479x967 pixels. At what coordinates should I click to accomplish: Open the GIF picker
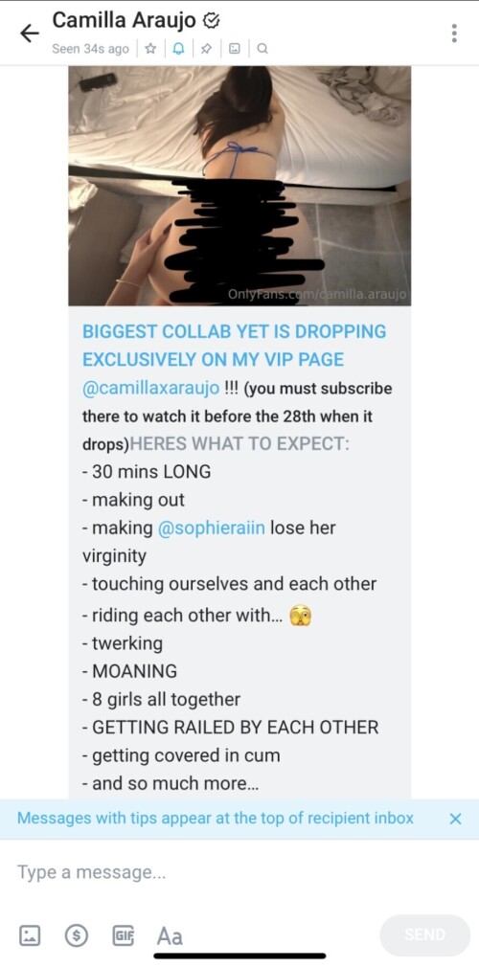[x=123, y=936]
